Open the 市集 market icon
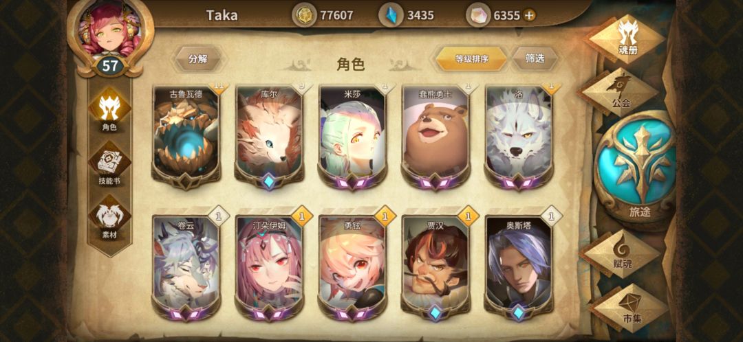743x342 pixels. coord(630,308)
